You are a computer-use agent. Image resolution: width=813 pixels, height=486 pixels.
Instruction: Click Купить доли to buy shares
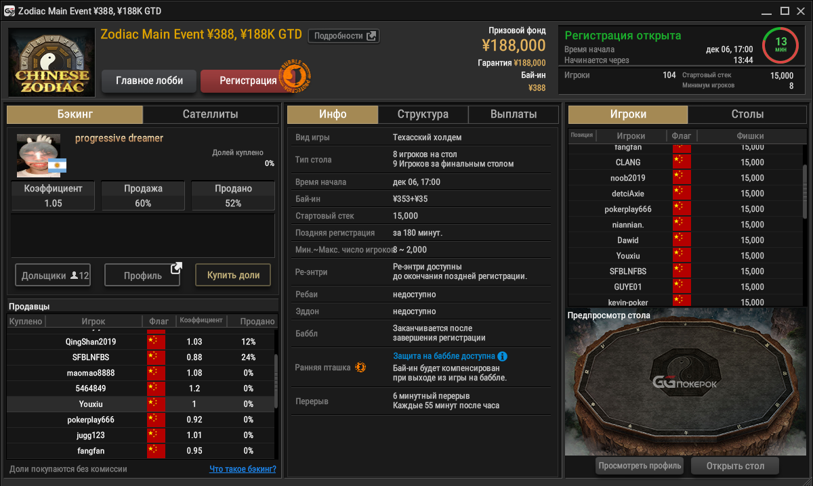[x=233, y=275]
